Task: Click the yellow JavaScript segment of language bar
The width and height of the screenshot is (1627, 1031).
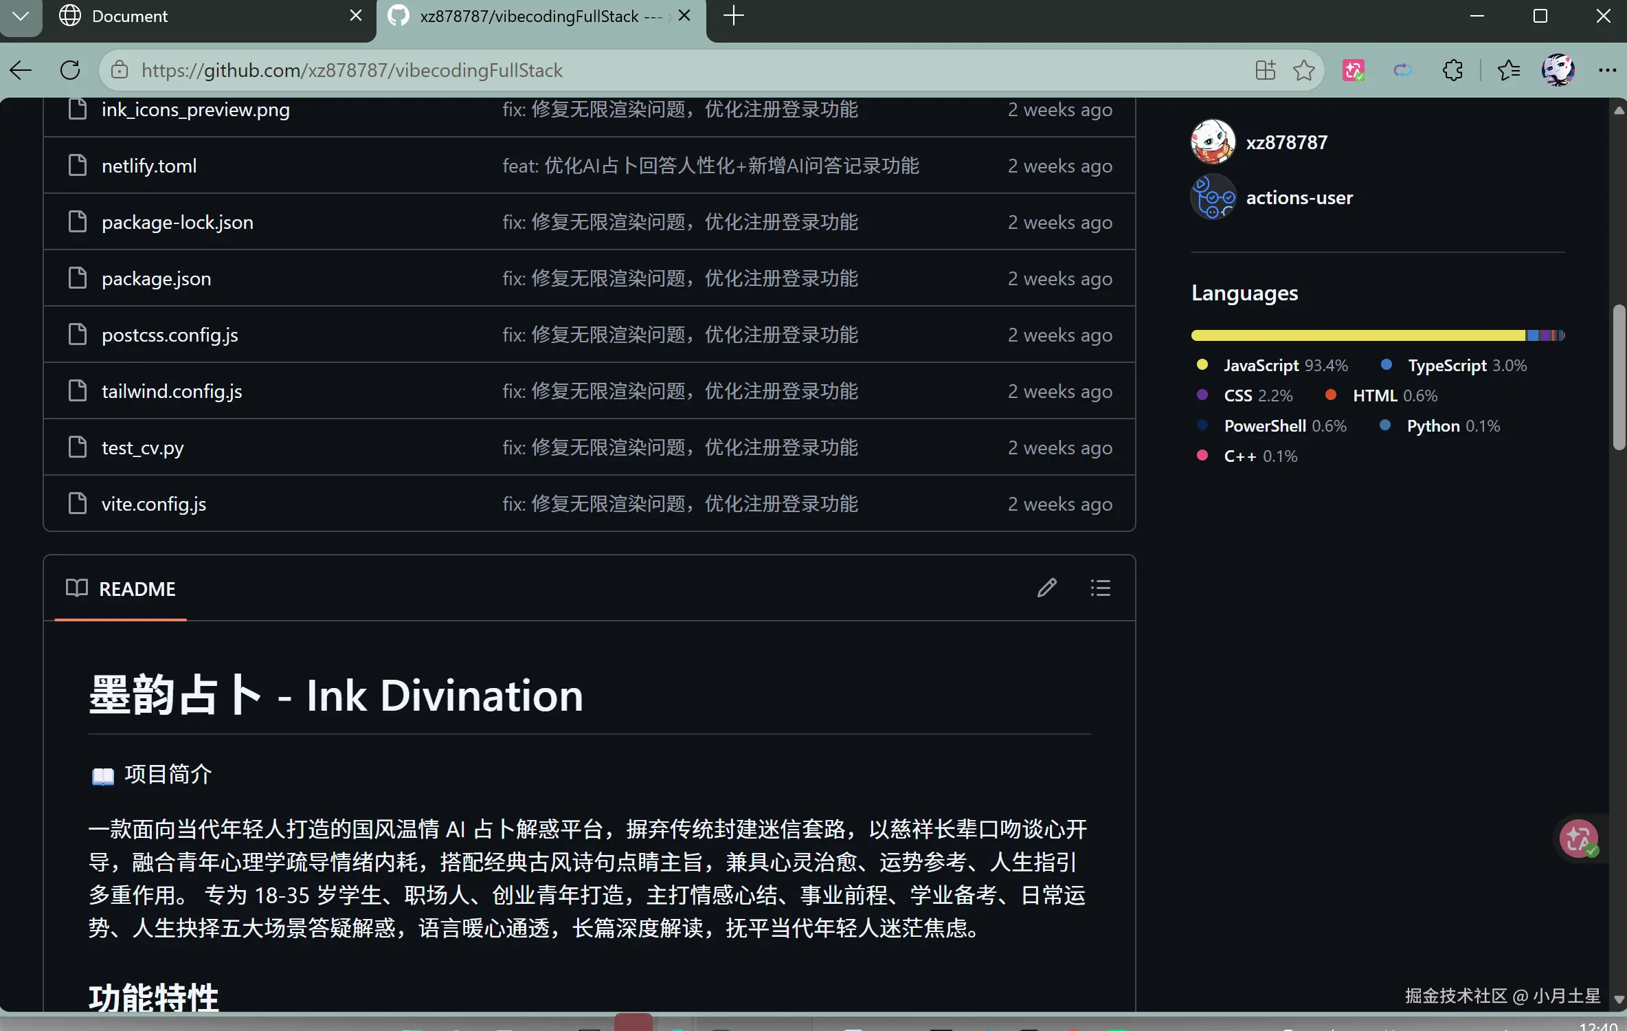Action: (1358, 335)
